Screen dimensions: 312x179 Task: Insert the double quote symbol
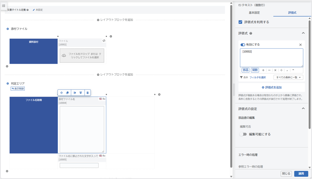(293, 70)
